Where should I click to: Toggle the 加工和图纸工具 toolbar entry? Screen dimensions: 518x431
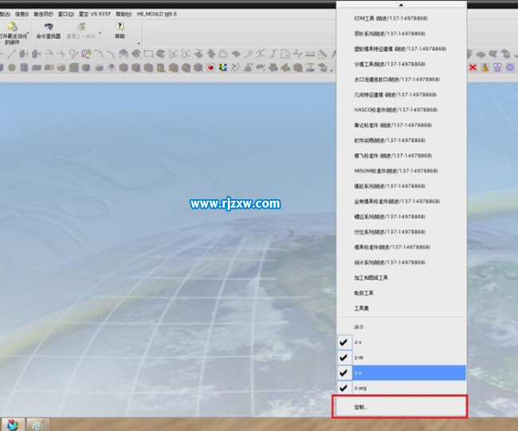(402, 277)
